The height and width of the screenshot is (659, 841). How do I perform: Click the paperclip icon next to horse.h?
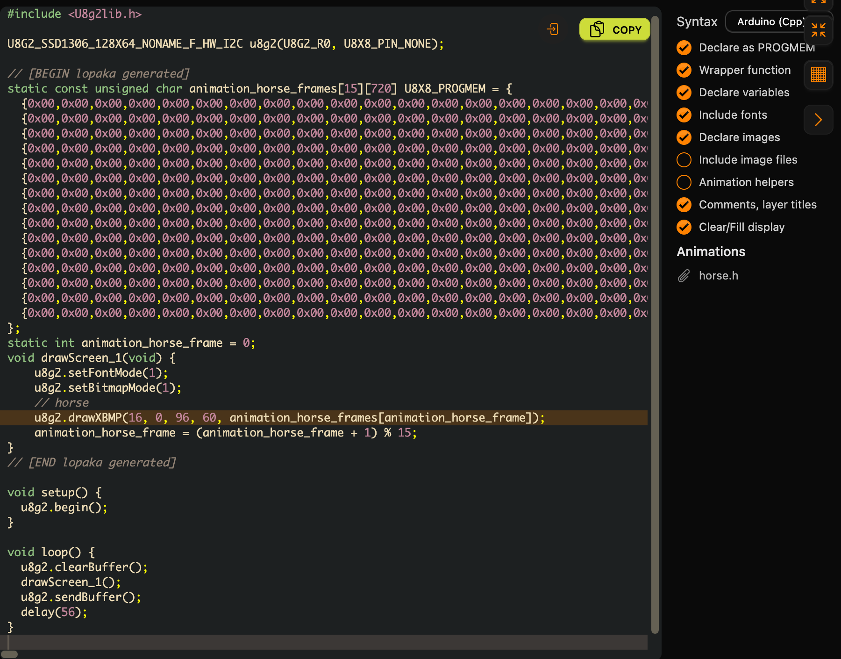pos(684,276)
